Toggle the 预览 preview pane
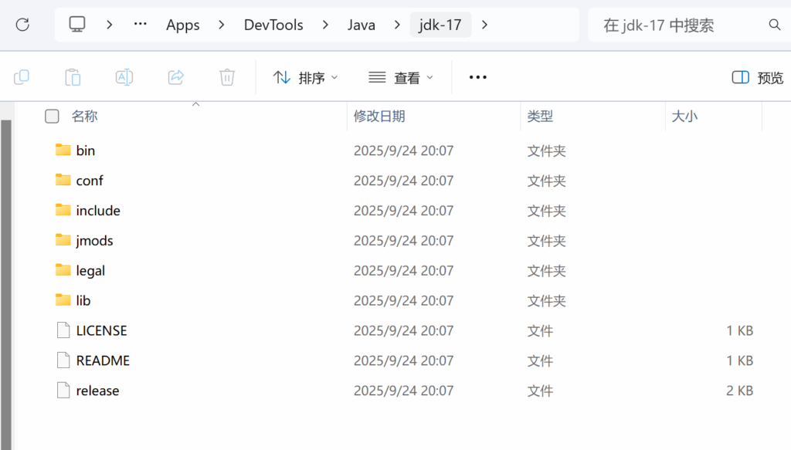 758,76
